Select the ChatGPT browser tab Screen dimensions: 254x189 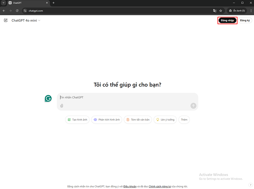coord(28,3)
